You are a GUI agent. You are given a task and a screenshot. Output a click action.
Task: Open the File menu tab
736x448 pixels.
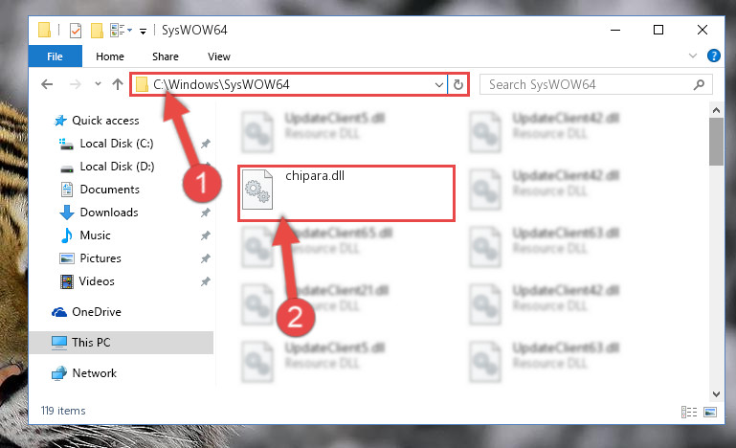click(x=55, y=56)
